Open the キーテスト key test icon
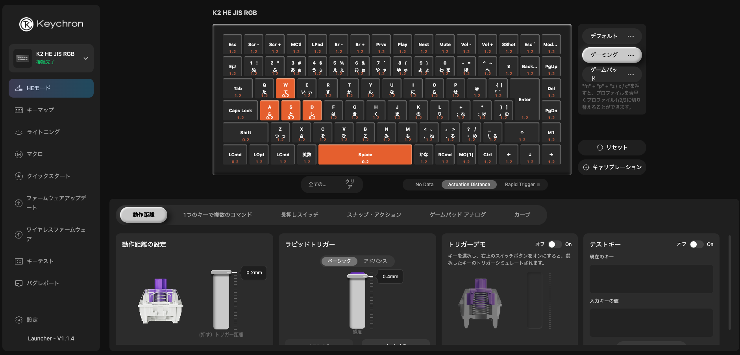The height and width of the screenshot is (355, 740). tap(19, 261)
